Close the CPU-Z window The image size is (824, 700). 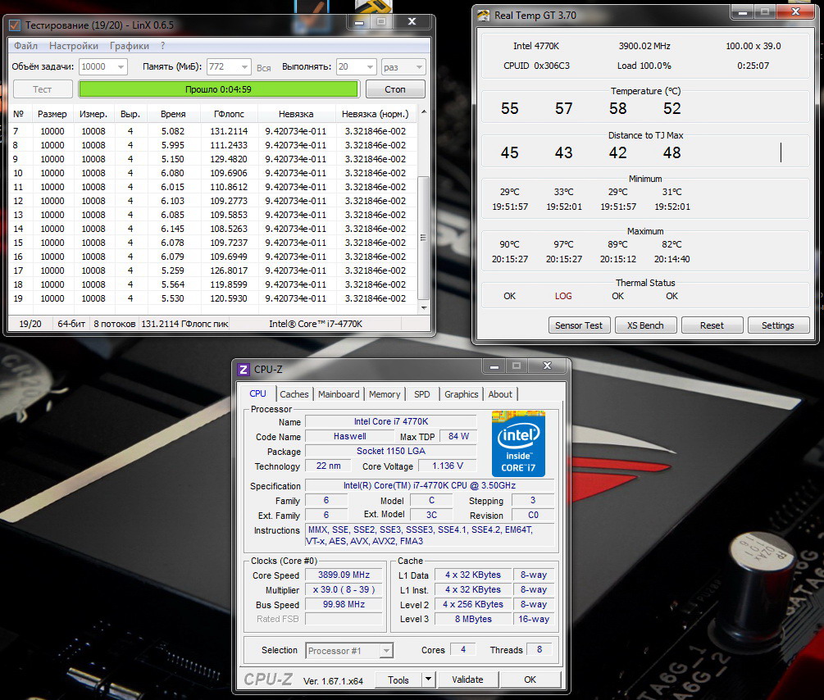[x=547, y=366]
